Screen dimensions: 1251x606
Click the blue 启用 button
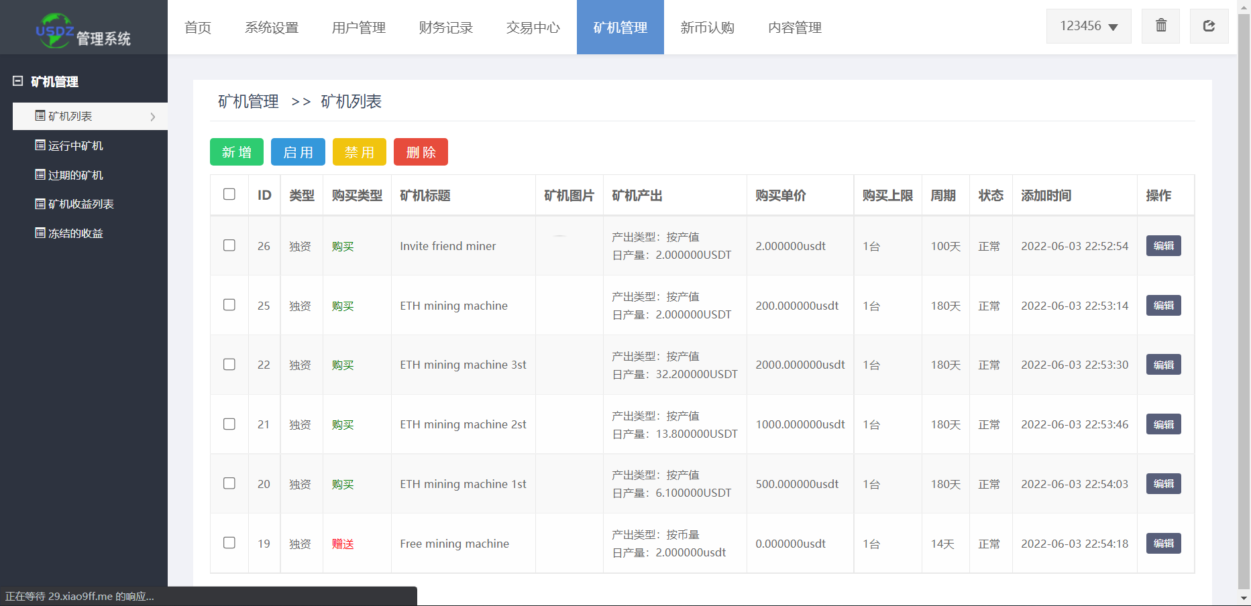298,152
